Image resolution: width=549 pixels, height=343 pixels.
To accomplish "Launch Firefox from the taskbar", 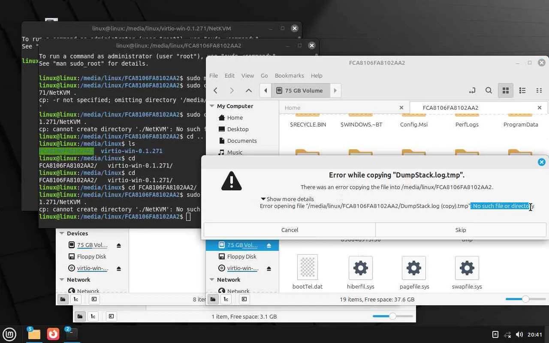I will click(x=53, y=334).
